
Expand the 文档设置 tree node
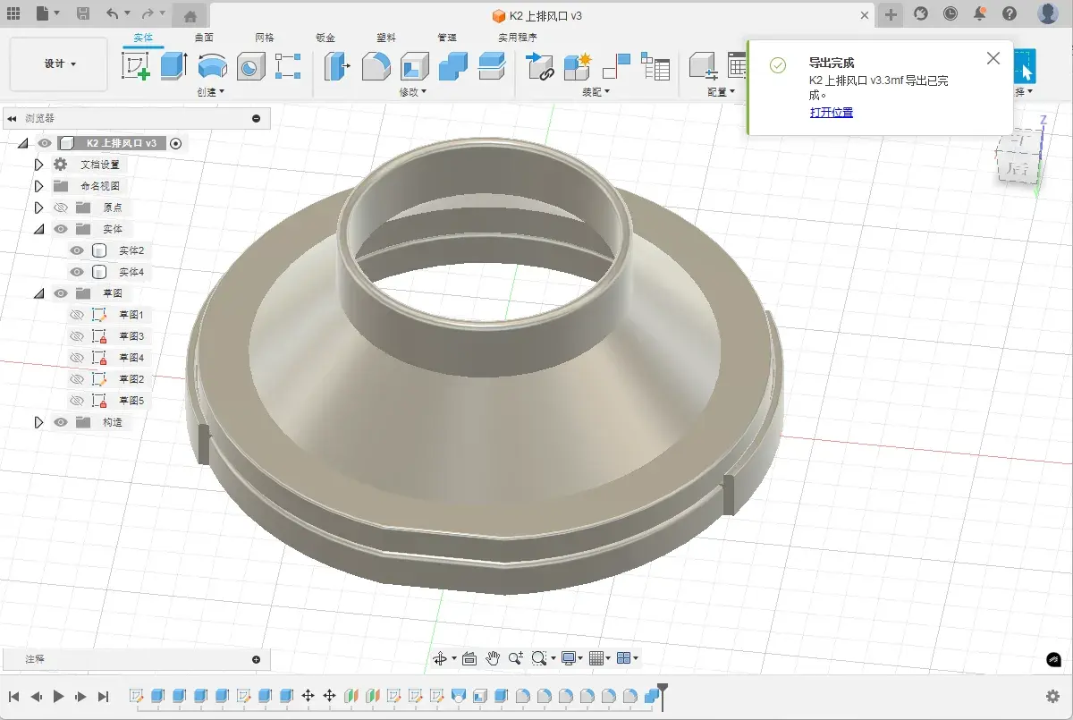click(x=38, y=165)
